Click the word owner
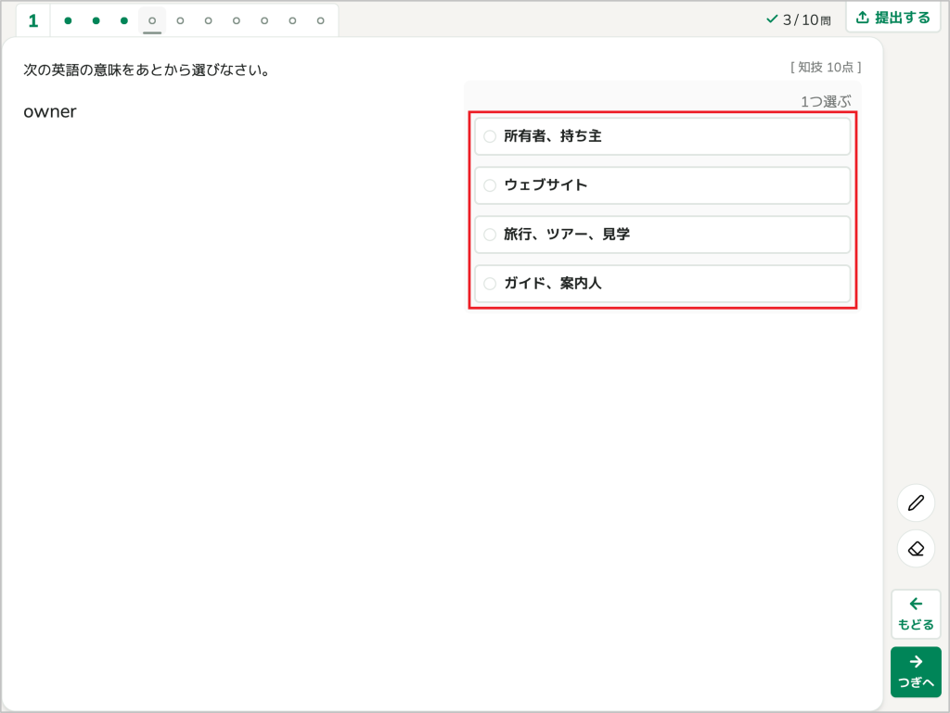950x713 pixels. [x=50, y=111]
